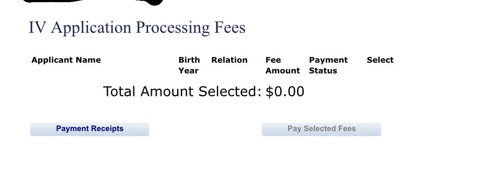Click the IV Application Processing Fees heading
Image resolution: width=487 pixels, height=175 pixels.
(x=137, y=28)
